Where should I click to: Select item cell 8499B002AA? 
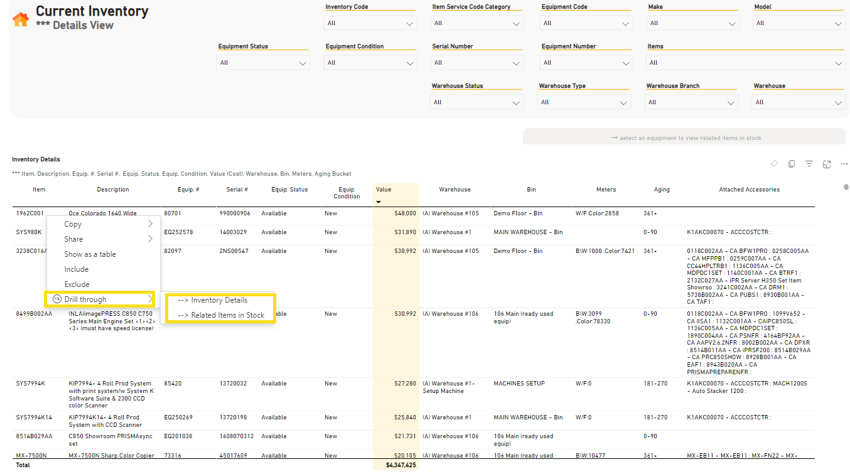click(34, 314)
